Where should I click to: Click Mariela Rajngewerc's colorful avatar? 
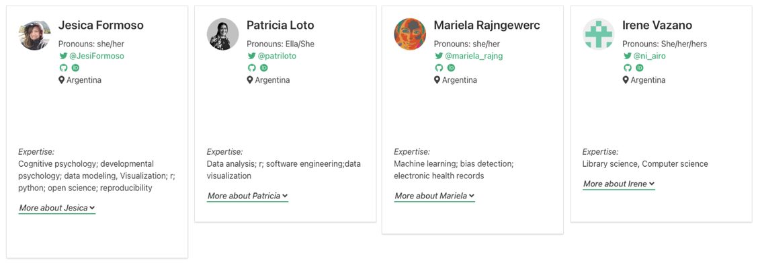pos(410,34)
